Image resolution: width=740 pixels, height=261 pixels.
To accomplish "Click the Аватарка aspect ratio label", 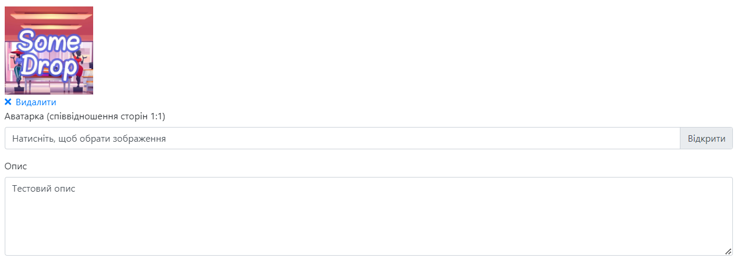I will coord(85,116).
